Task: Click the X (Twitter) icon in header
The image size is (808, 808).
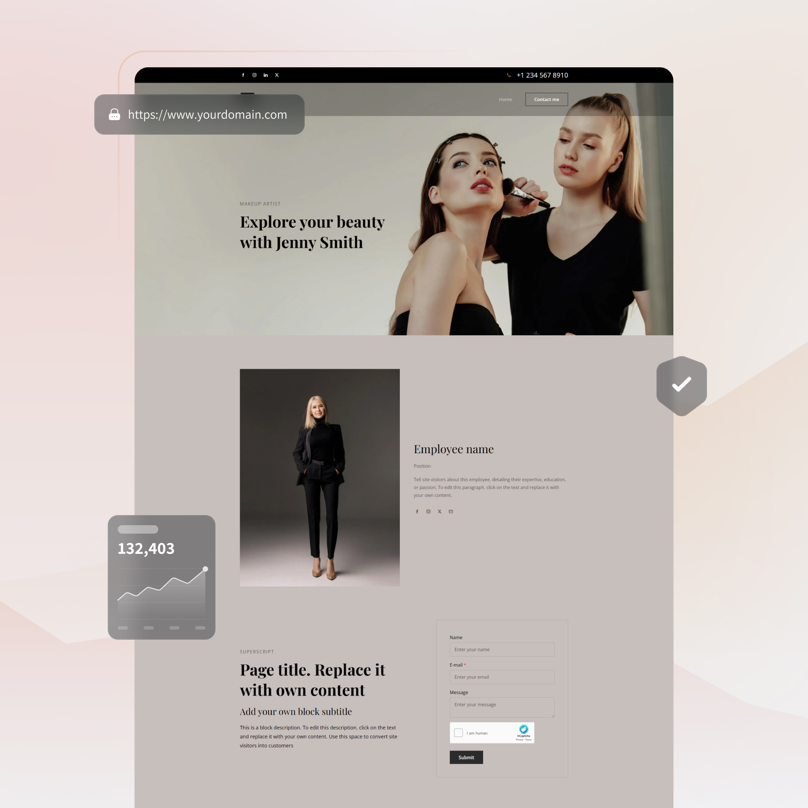Action: (277, 75)
